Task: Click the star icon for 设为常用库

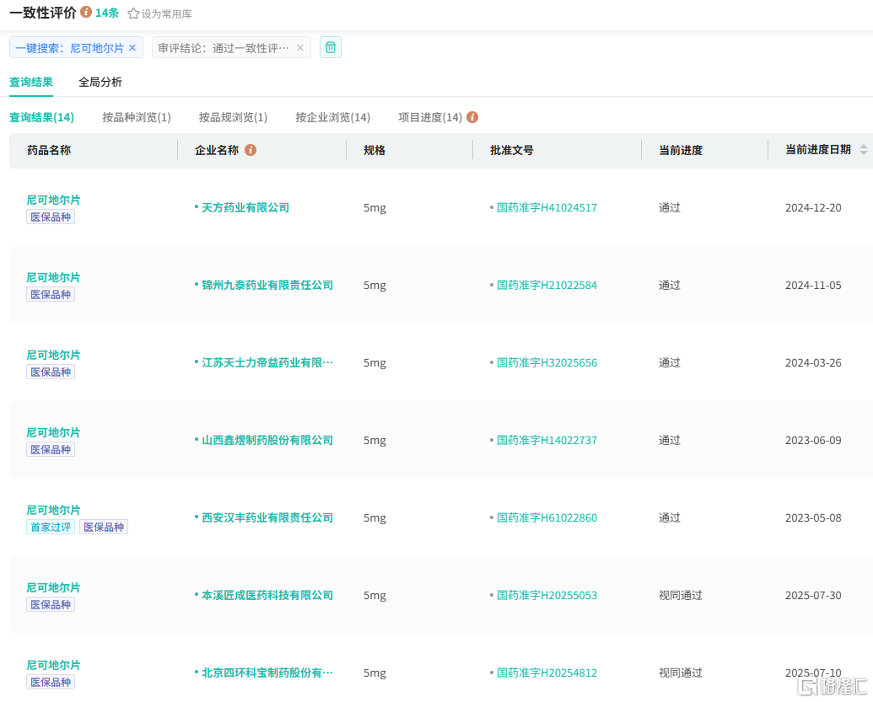Action: pyautogui.click(x=133, y=13)
